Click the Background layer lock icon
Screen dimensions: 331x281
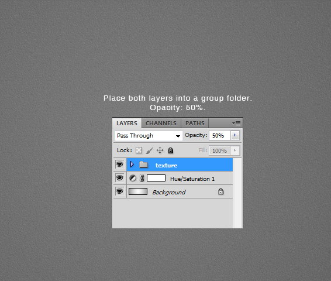(x=220, y=191)
